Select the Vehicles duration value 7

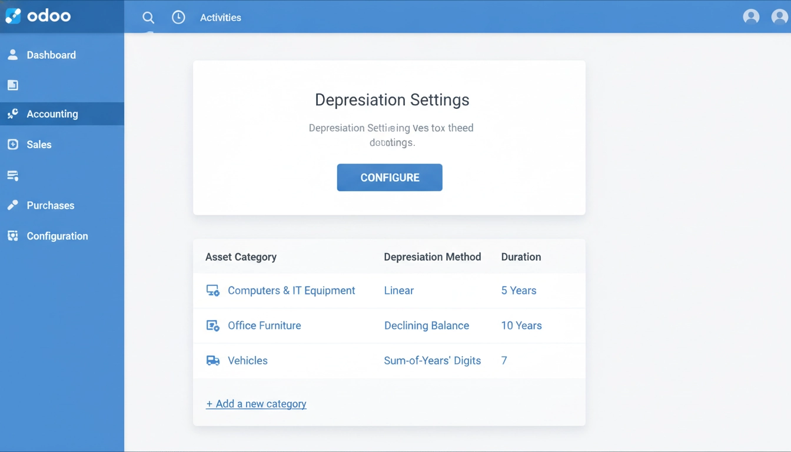pyautogui.click(x=504, y=360)
